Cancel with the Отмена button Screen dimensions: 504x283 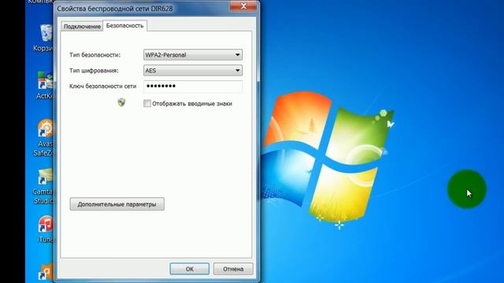pos(233,269)
